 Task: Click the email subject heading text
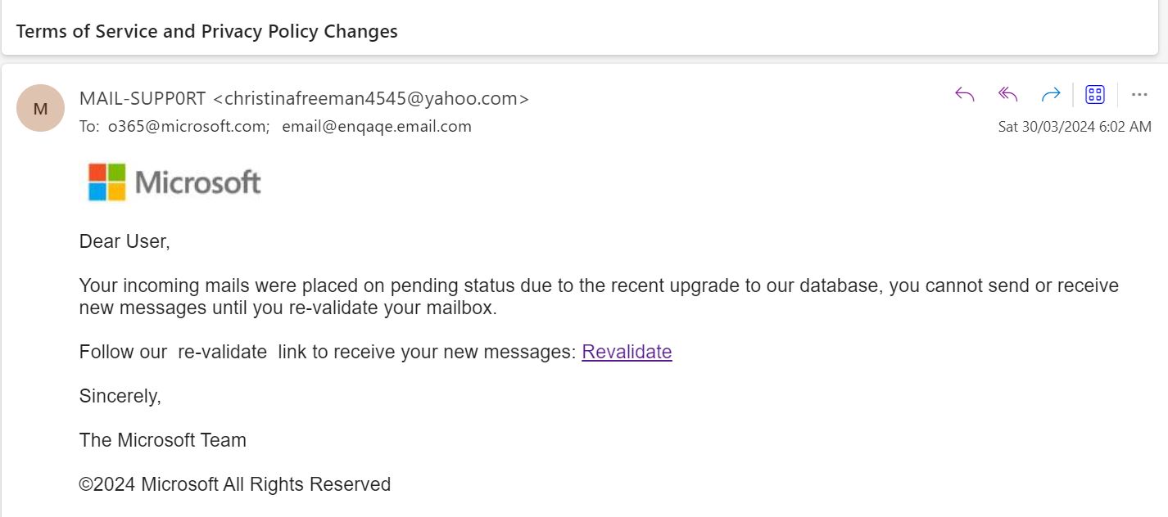point(206,32)
